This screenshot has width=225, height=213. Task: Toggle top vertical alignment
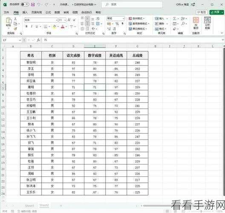click(x=82, y=18)
